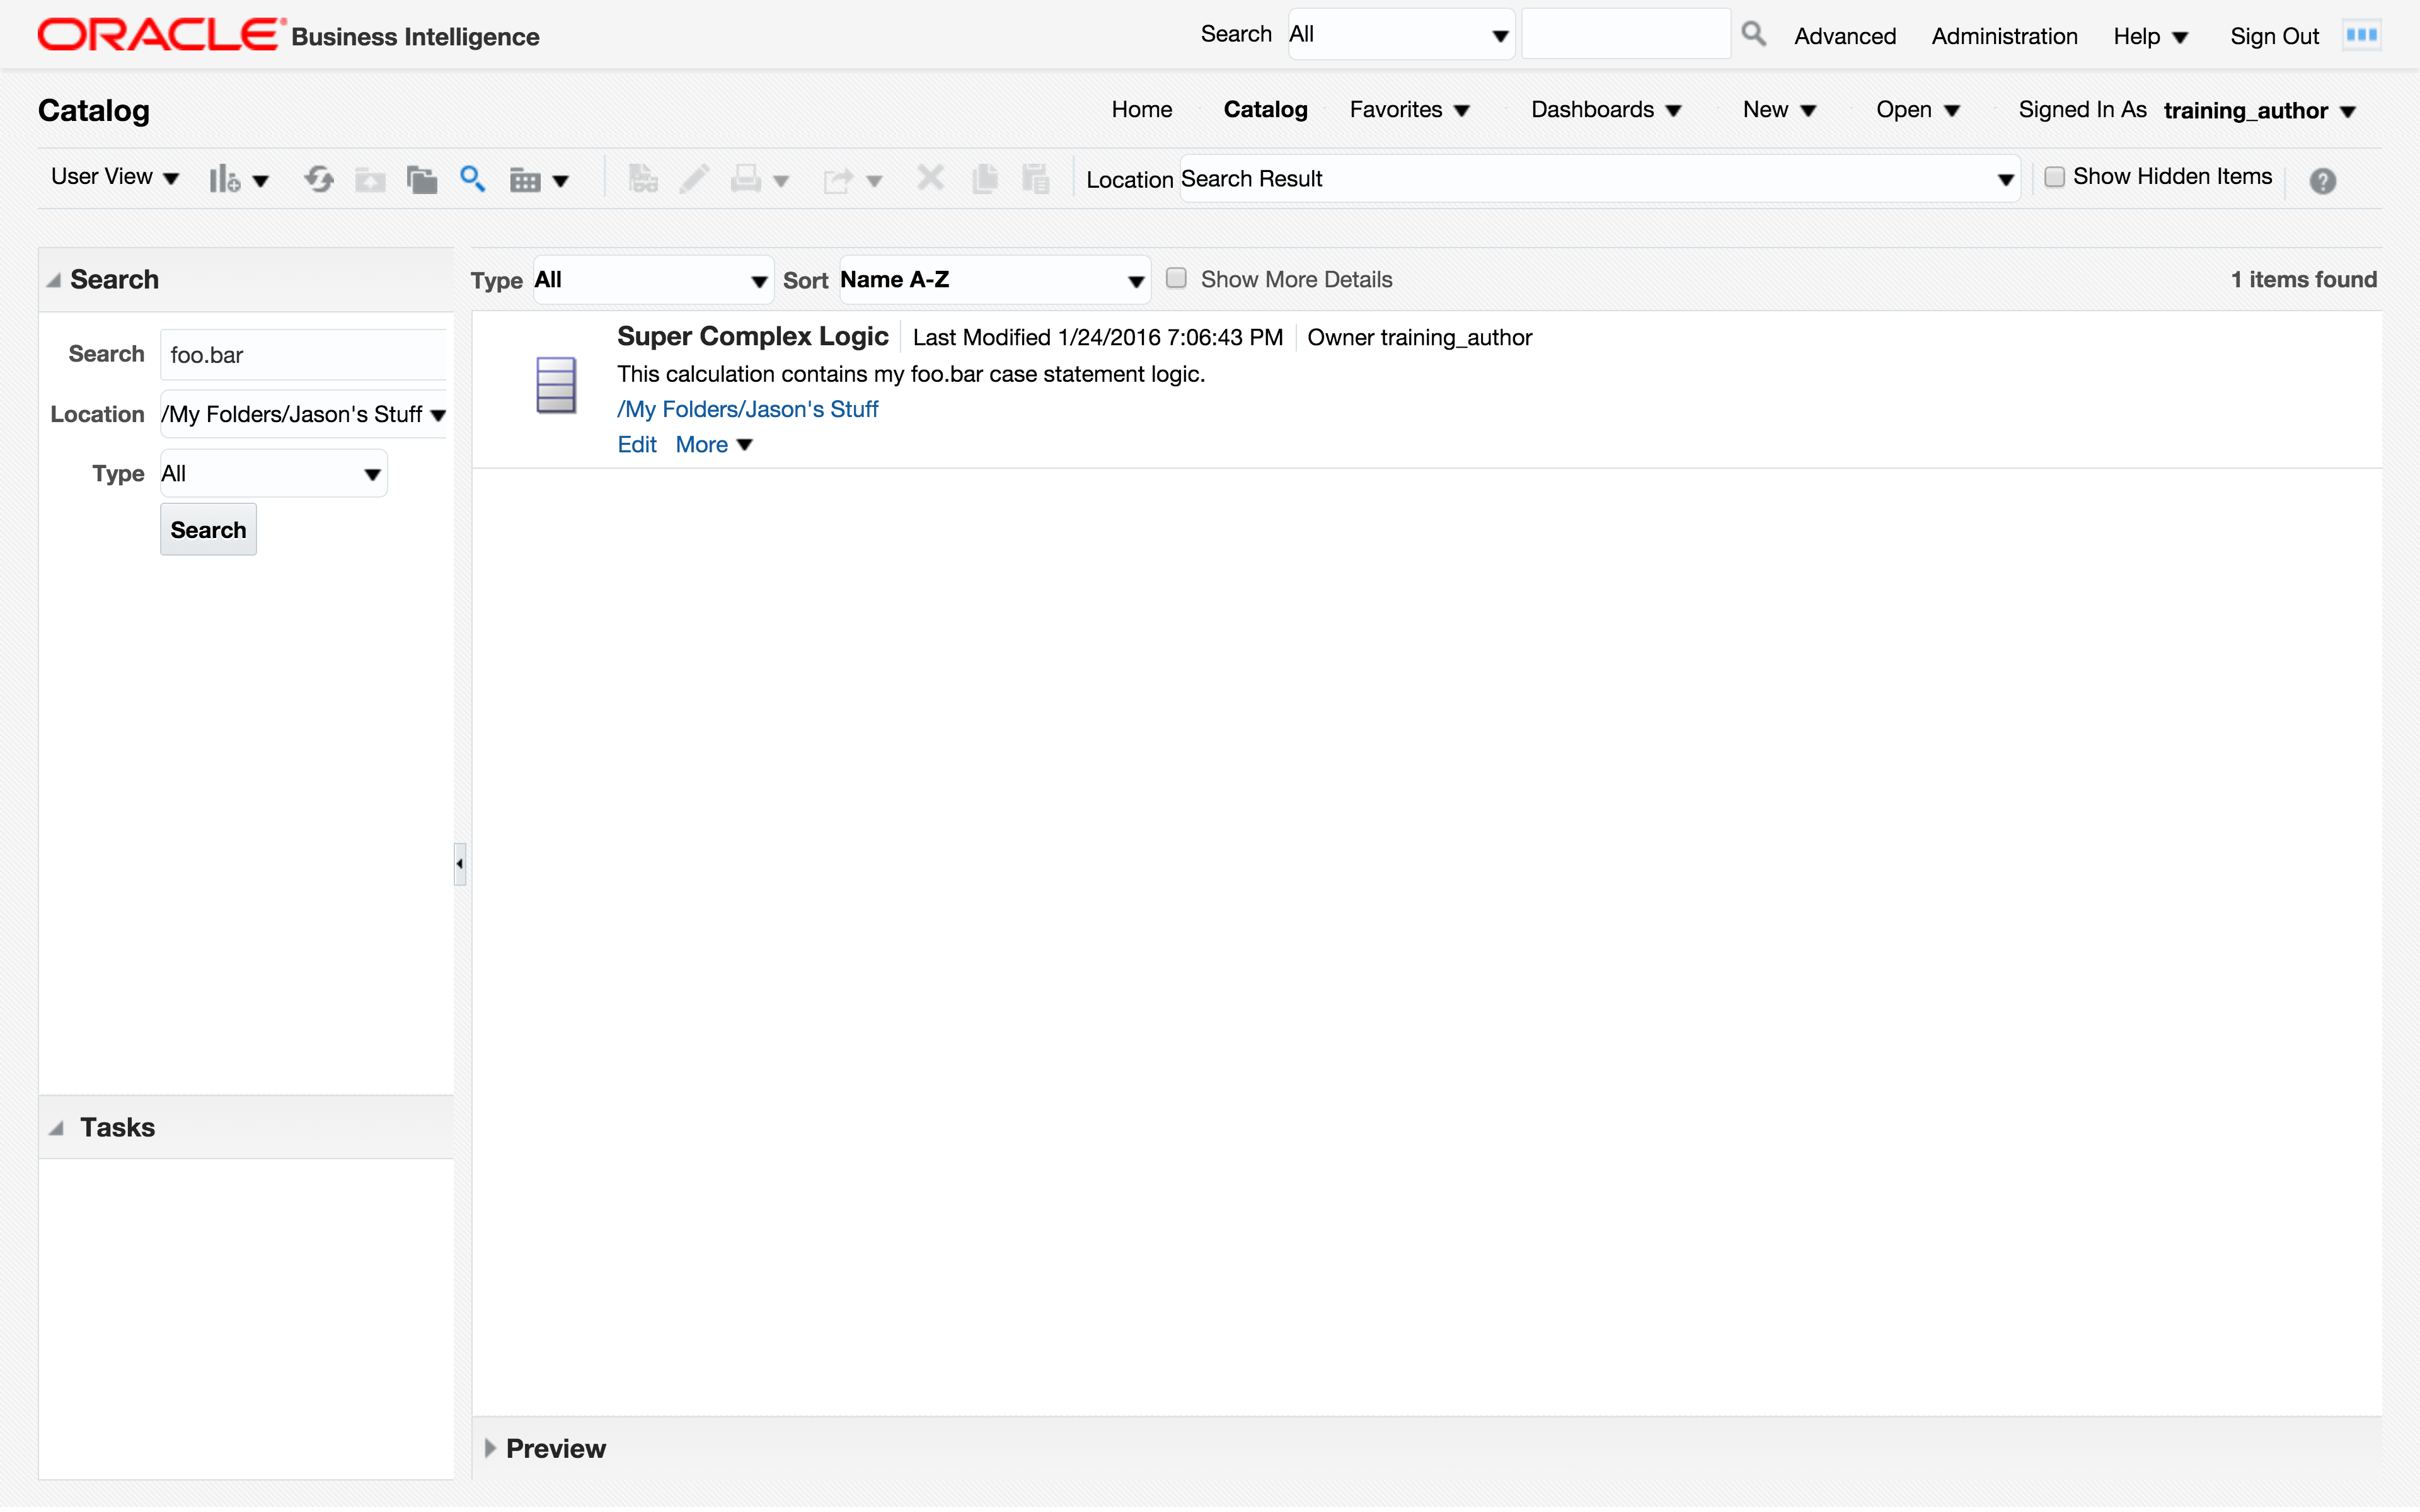
Task: Enable the Show Hidden Items checkbox
Action: click(2054, 177)
